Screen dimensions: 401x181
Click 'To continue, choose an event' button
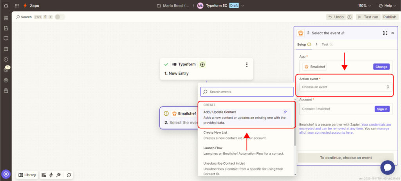coord(346,158)
